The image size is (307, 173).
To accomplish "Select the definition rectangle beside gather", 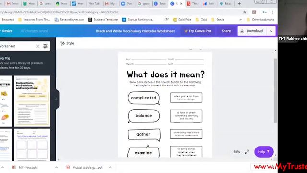I will coord(186,134).
